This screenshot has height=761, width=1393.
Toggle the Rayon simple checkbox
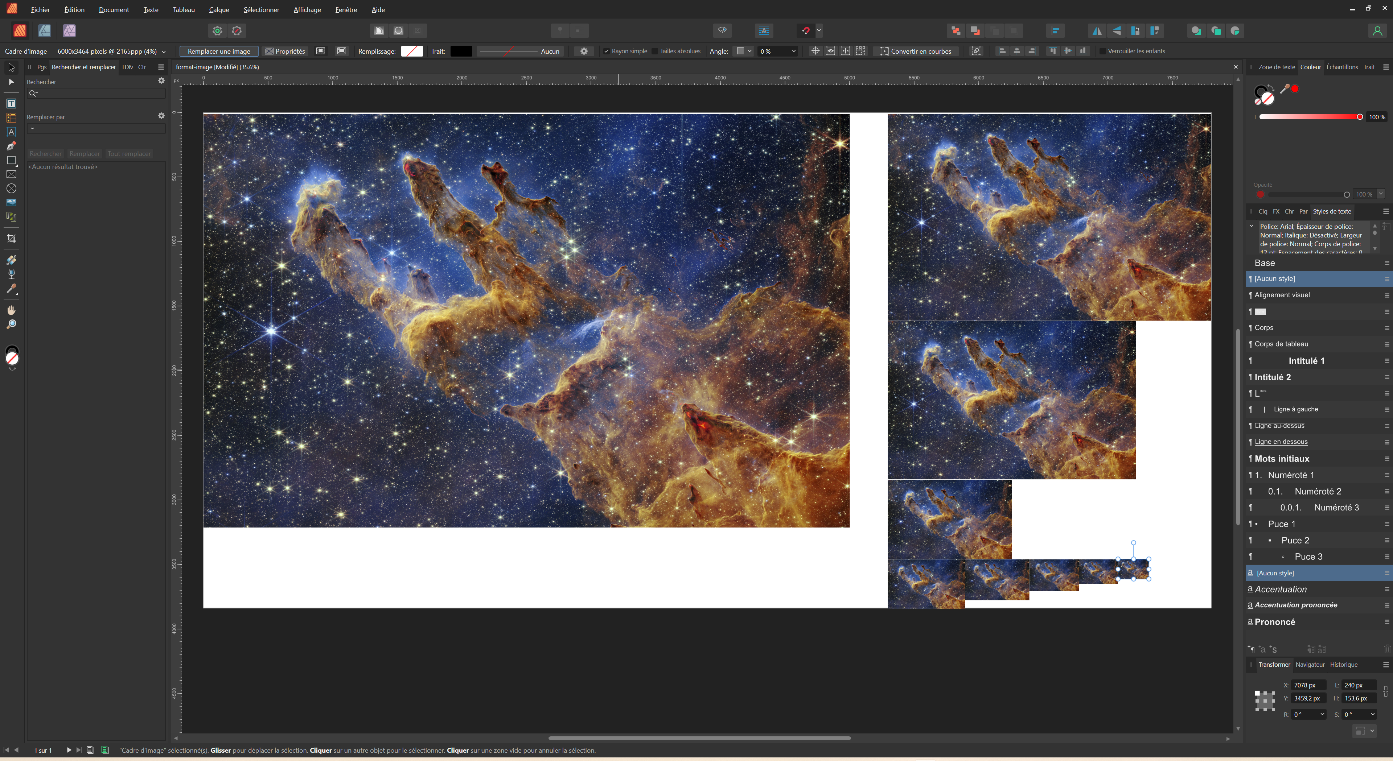(606, 51)
